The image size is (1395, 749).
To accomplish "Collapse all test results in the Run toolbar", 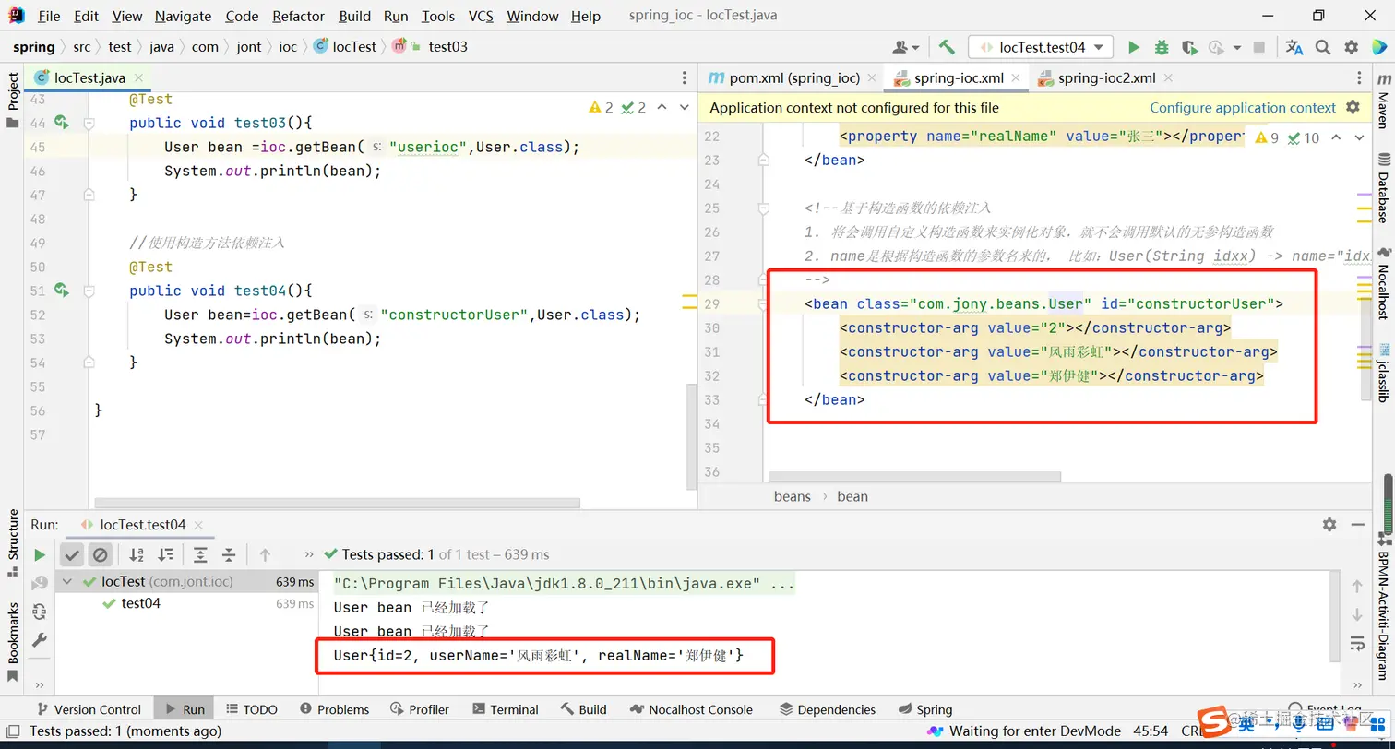I will tap(229, 554).
